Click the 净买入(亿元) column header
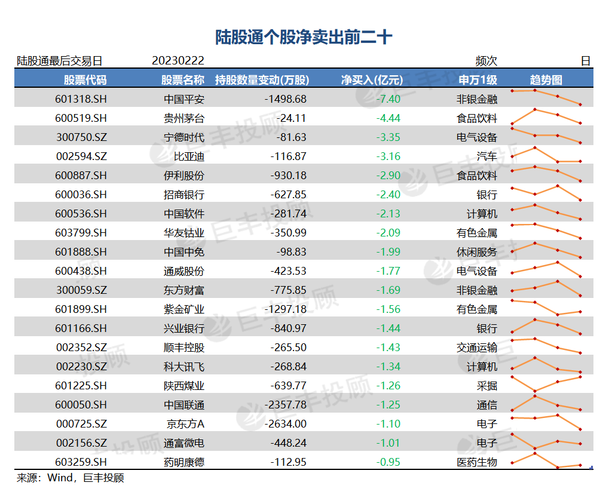609x501 pixels. (372, 80)
